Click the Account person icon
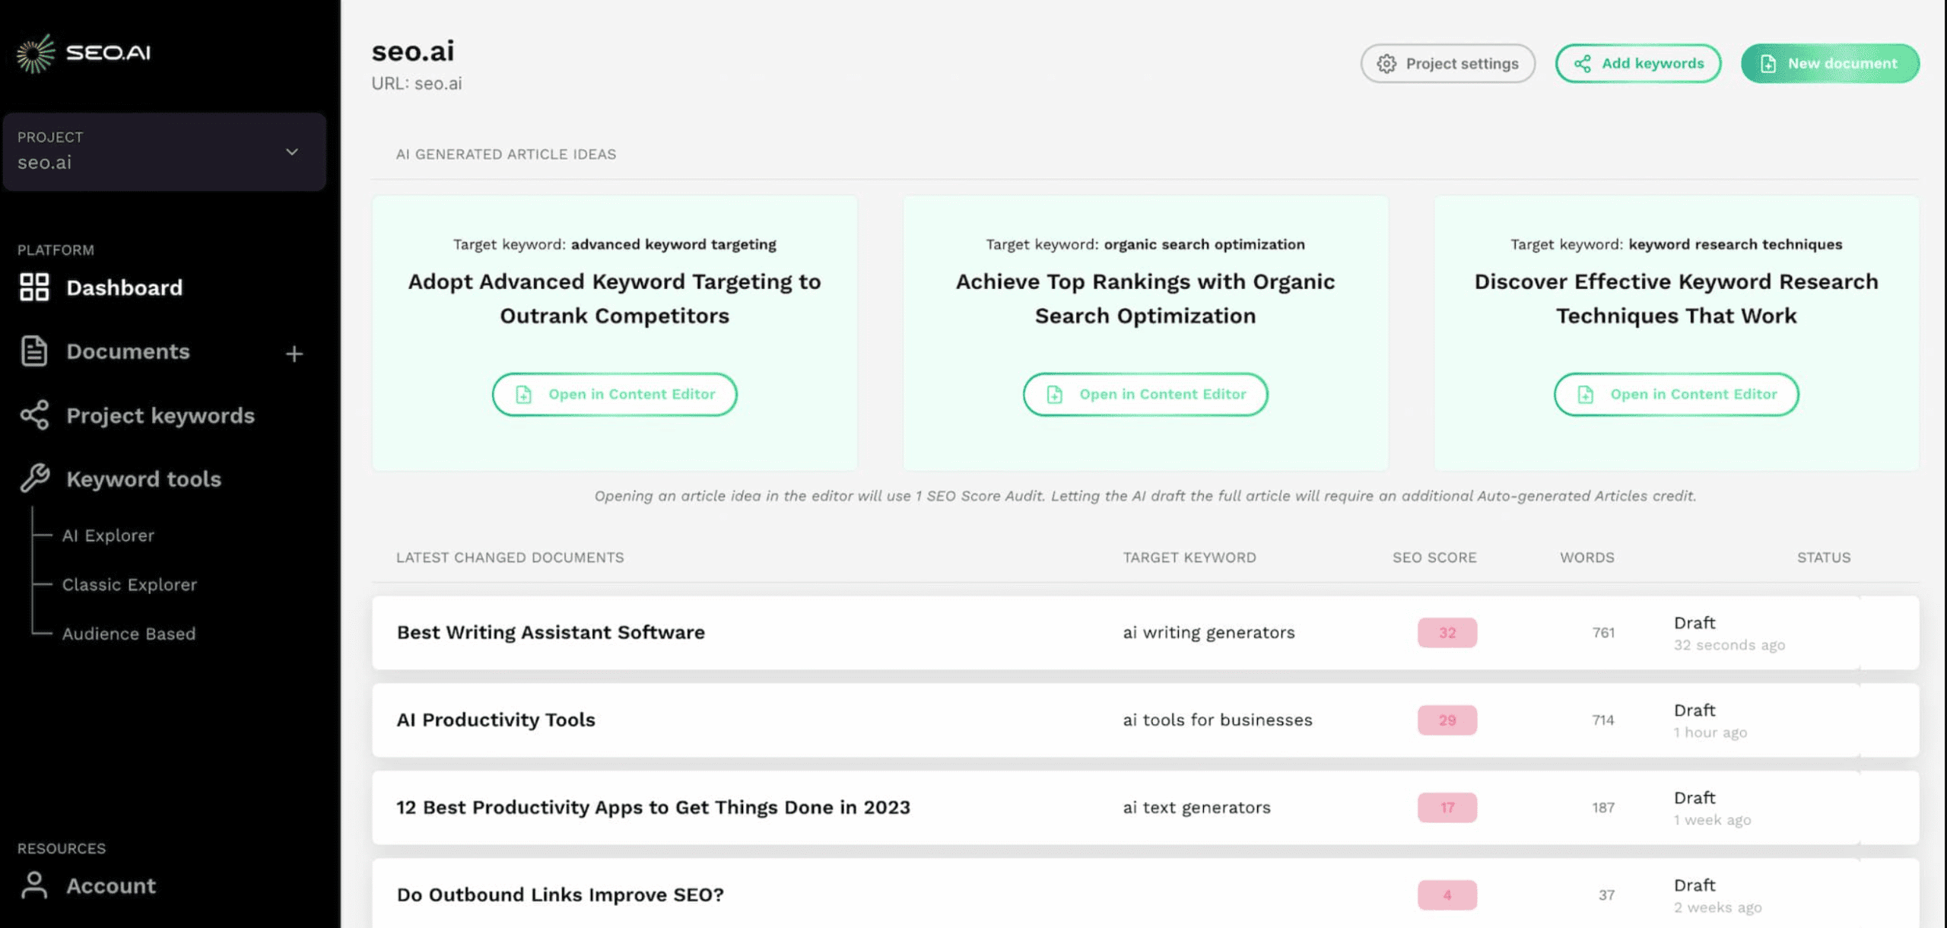Screen dimensions: 1947x928 point(34,885)
